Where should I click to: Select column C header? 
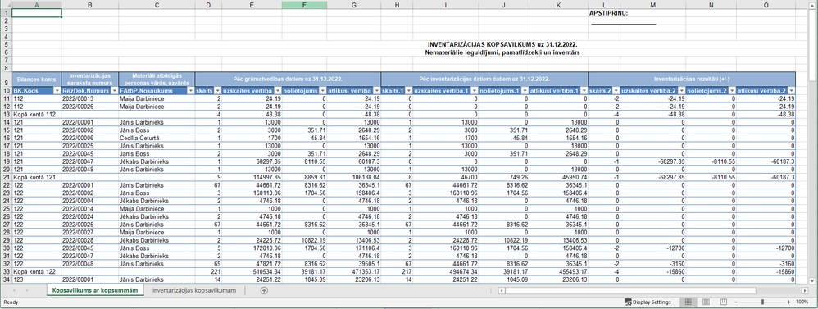(157, 4)
